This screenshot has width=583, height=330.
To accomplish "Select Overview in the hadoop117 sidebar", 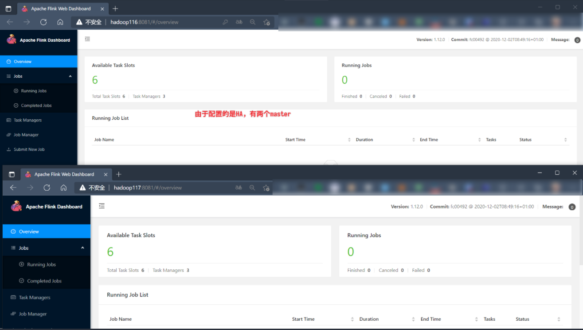I will (x=47, y=232).
